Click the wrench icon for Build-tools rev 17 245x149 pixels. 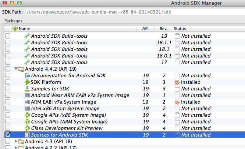click(27, 62)
